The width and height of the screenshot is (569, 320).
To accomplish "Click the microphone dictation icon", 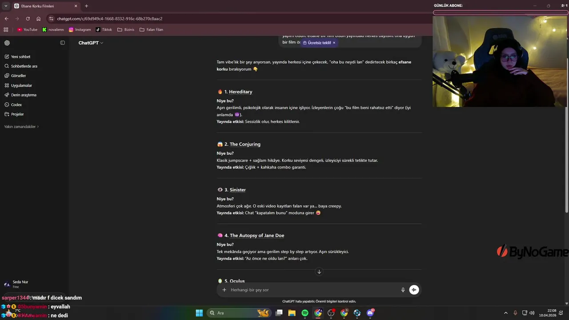I will (403, 290).
